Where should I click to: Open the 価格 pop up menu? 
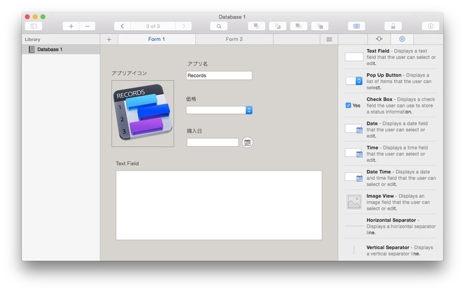click(x=219, y=110)
